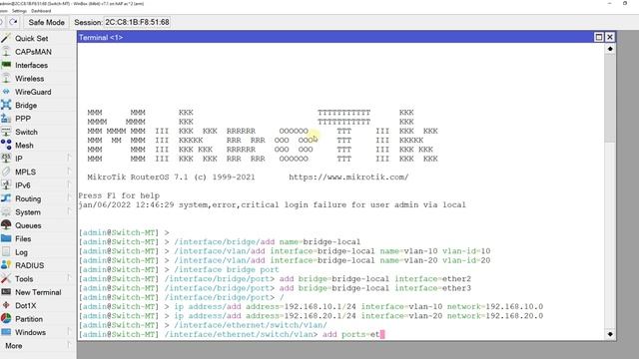Click the 'interface=ether3' bridge port line

(275, 288)
